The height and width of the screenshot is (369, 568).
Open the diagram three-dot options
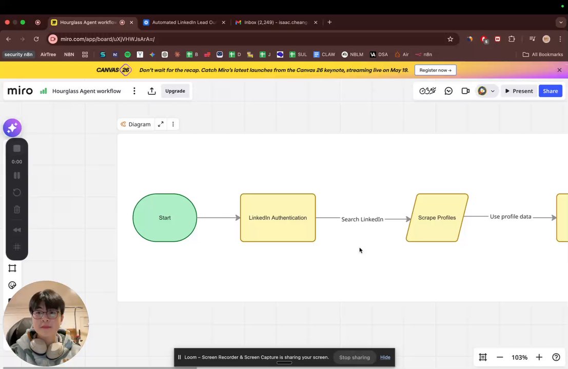[x=173, y=124]
